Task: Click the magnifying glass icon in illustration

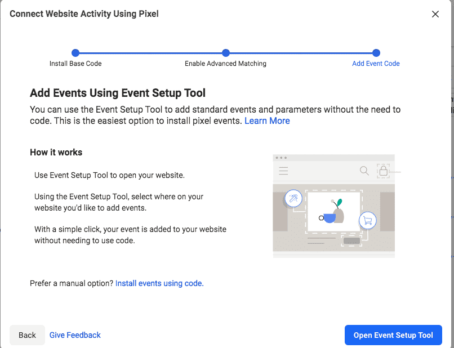Action: click(364, 170)
